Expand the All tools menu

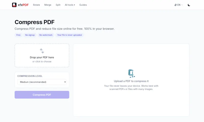point(70,5)
